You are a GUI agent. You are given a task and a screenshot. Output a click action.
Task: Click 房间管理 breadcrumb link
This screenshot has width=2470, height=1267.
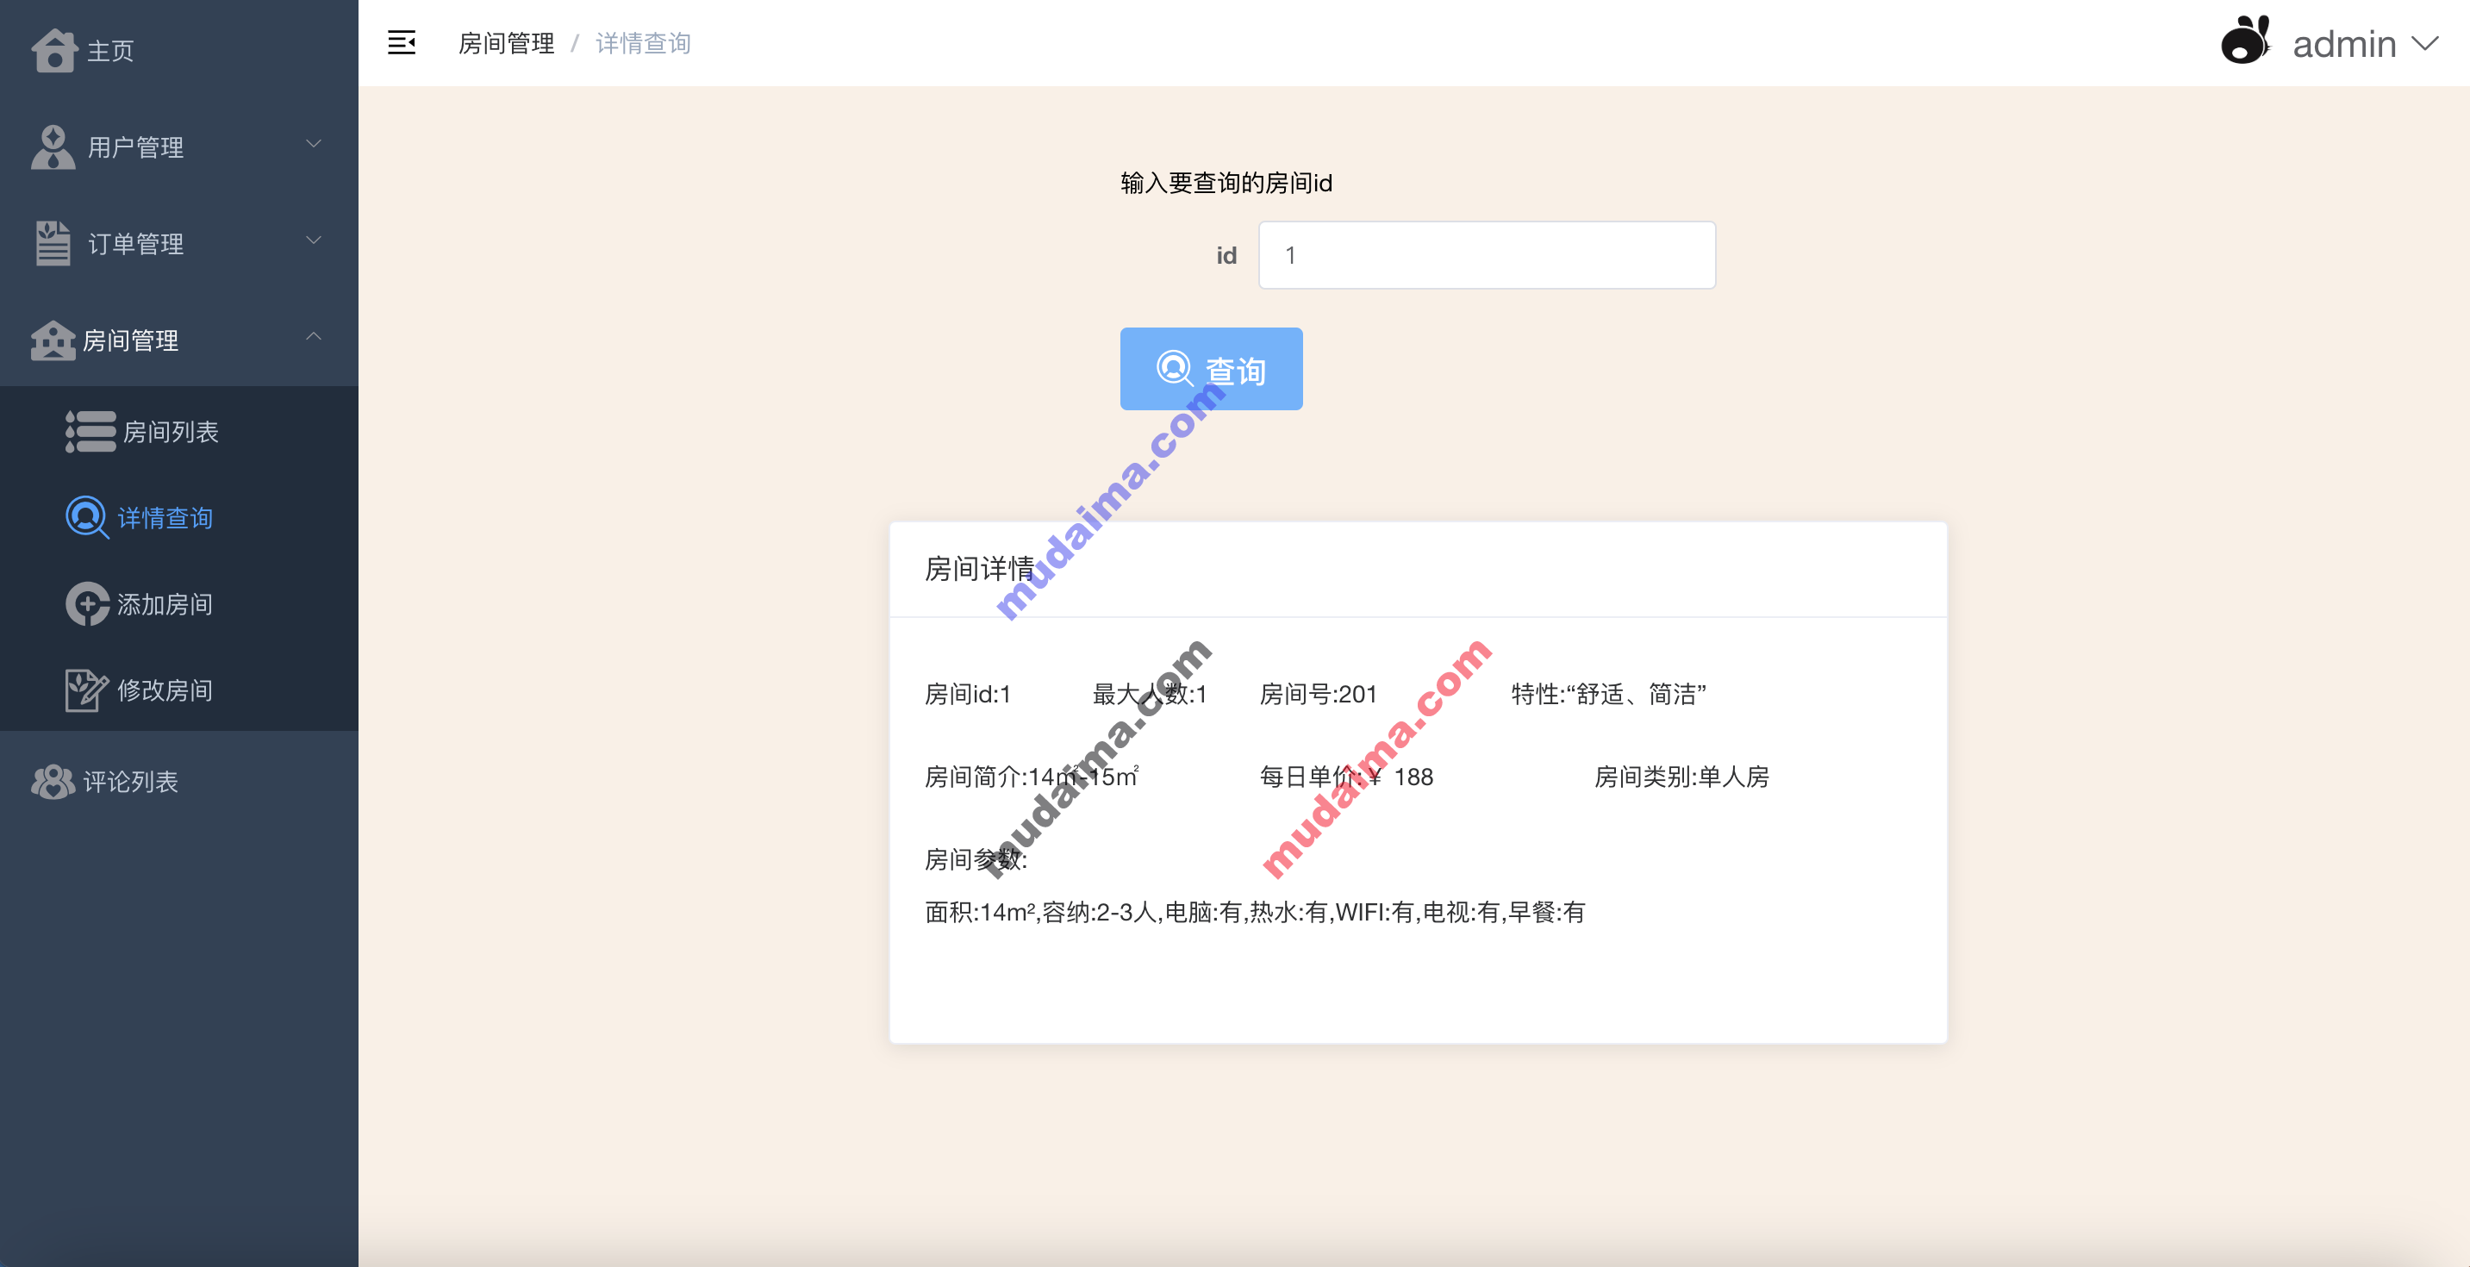coord(506,43)
